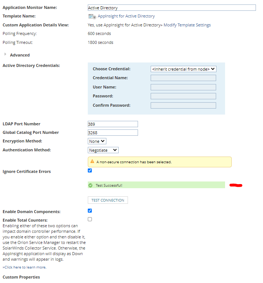Screen dimensions: 263x283
Task: Open the Encryption Method dropdown
Action: pyautogui.click(x=97, y=141)
